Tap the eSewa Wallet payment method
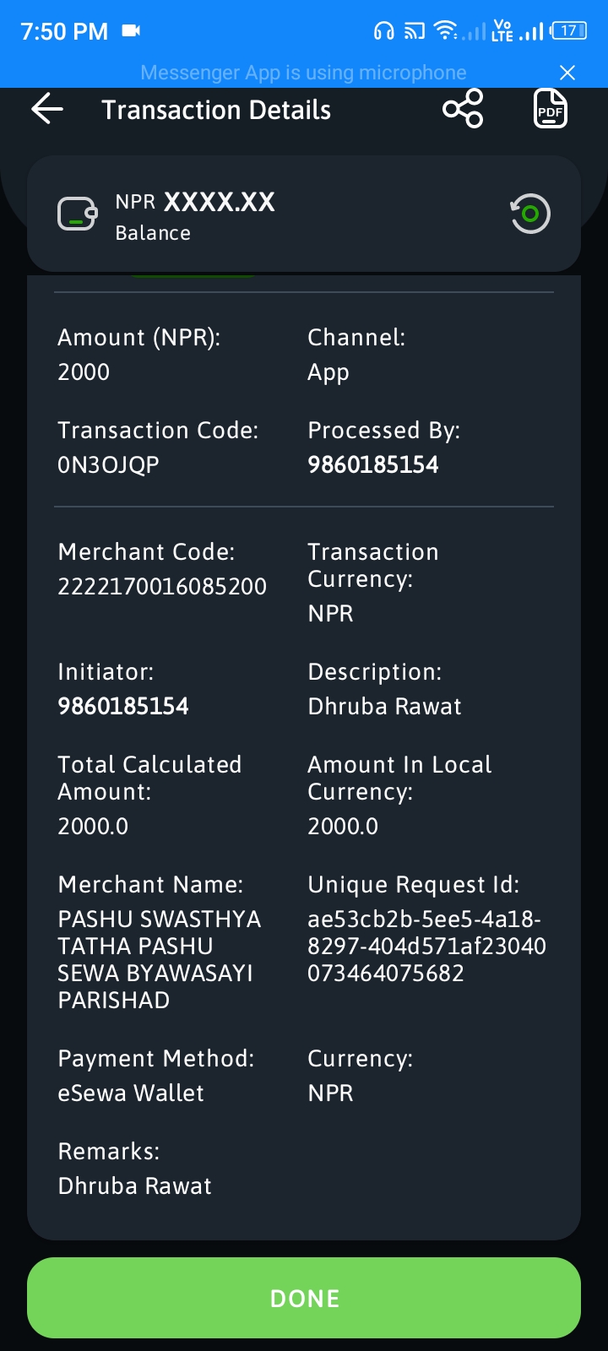 (131, 1093)
